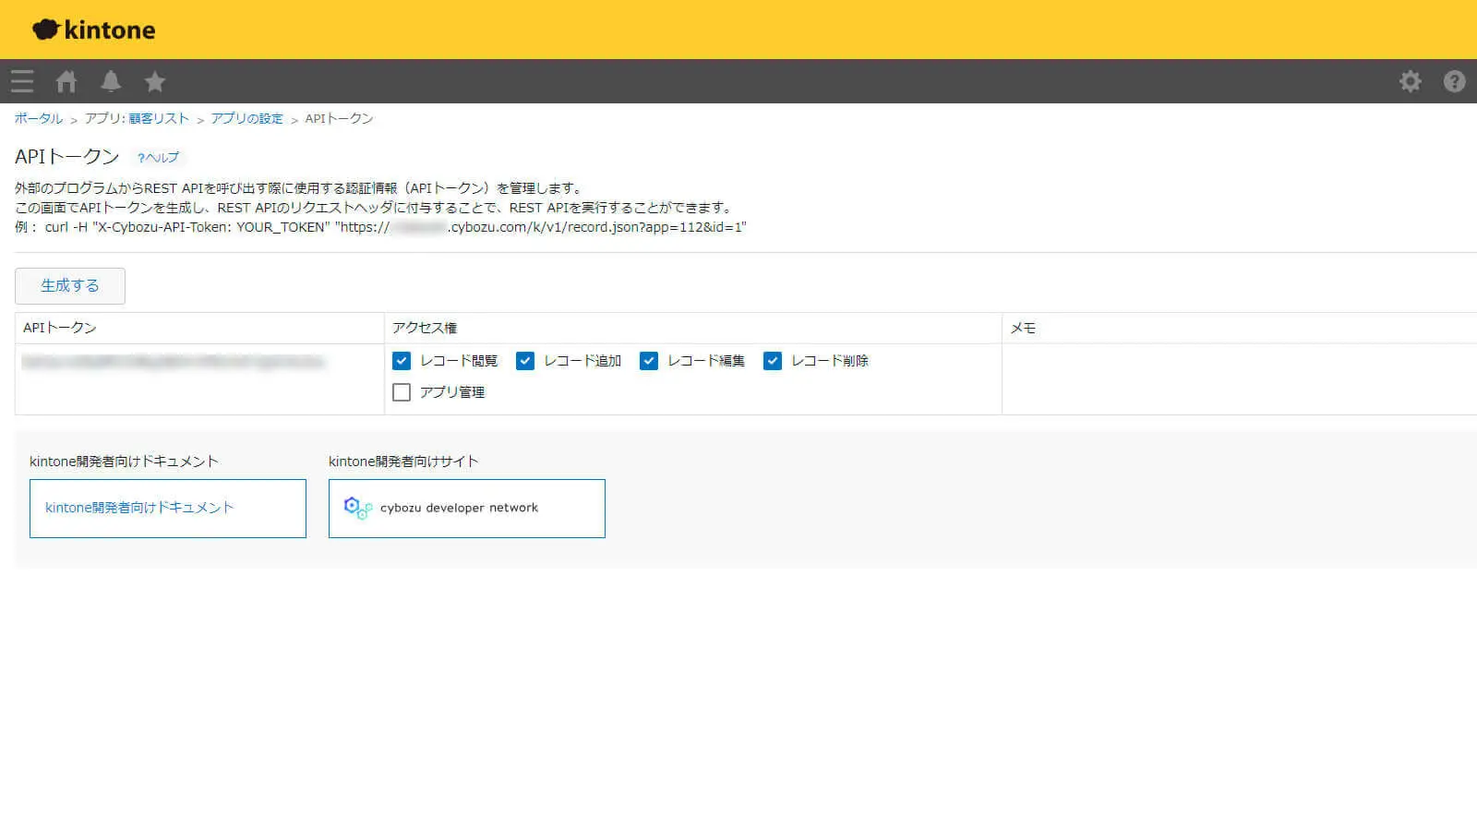Open the ?ヘルプ link
Image resolution: width=1477 pixels, height=816 pixels.
click(x=158, y=158)
